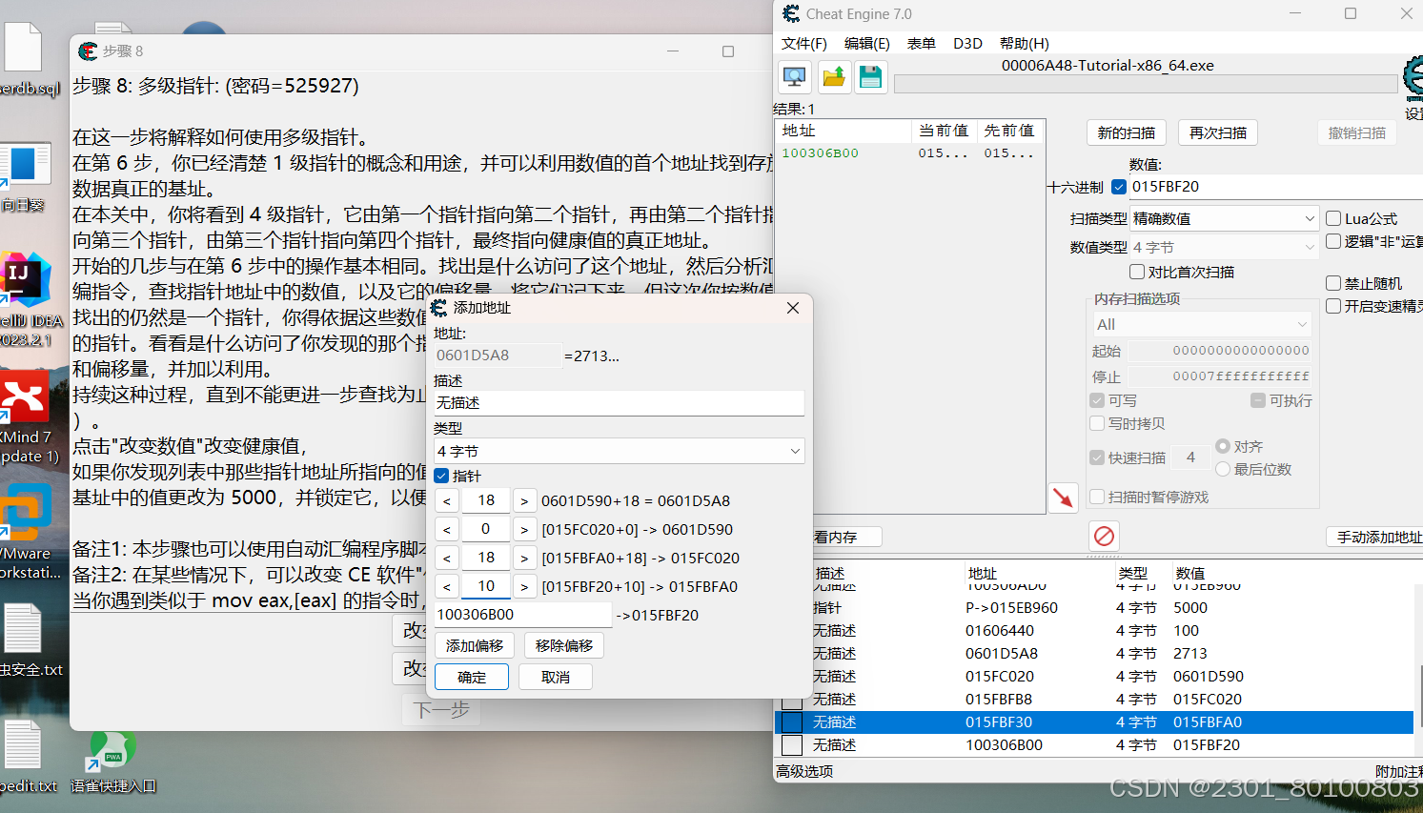Click the red arrow copy-to-address-list icon

(1063, 498)
